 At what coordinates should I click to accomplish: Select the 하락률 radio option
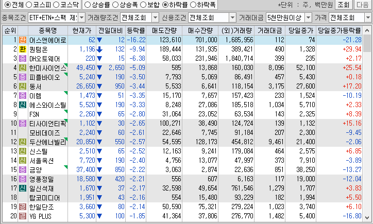pyautogui.click(x=165, y=5)
